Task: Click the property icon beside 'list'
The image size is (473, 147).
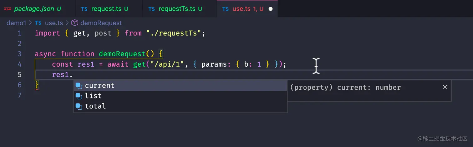Action: pyautogui.click(x=79, y=96)
